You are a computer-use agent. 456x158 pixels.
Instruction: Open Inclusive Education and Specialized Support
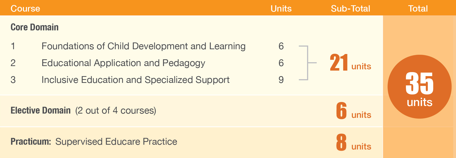(x=135, y=80)
